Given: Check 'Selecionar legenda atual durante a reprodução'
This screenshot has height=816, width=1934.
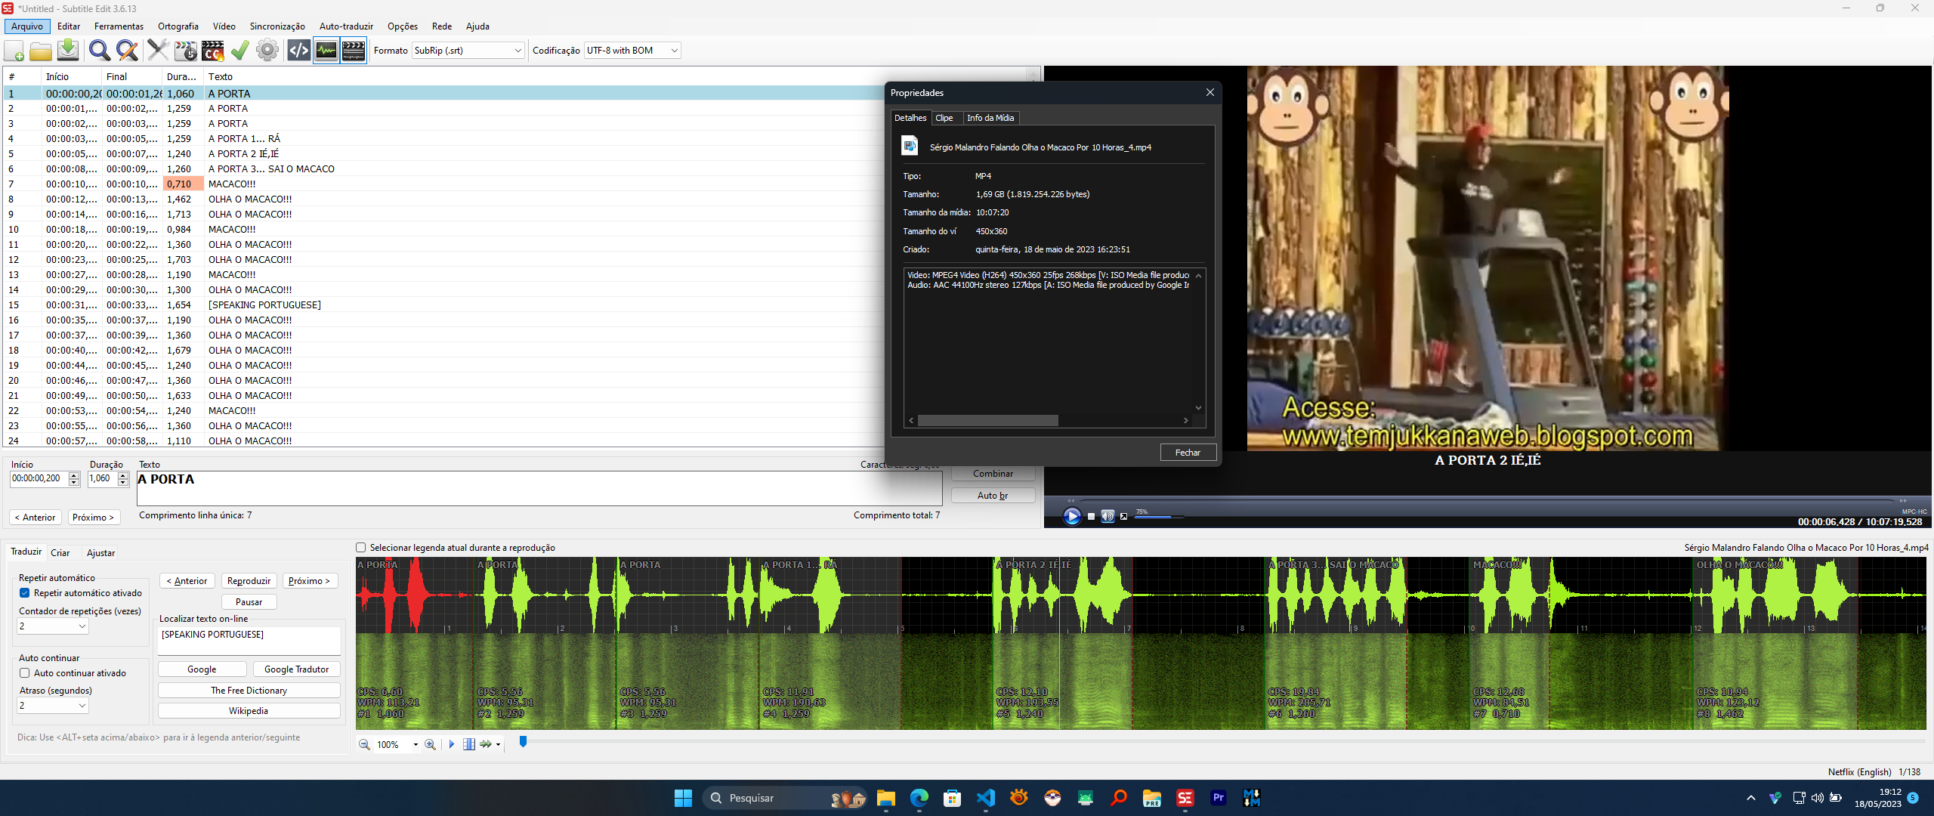Looking at the screenshot, I should coord(360,547).
